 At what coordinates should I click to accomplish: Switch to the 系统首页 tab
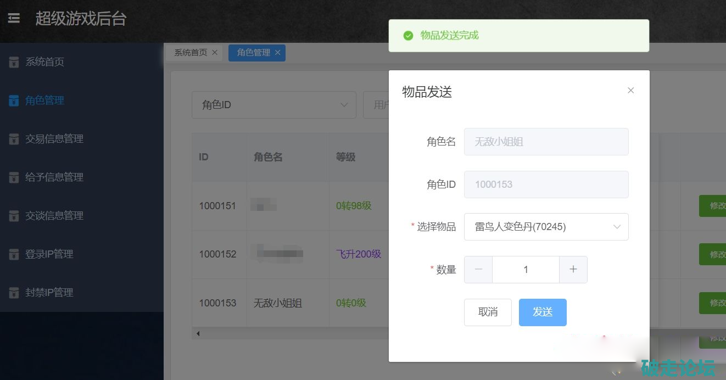[191, 53]
